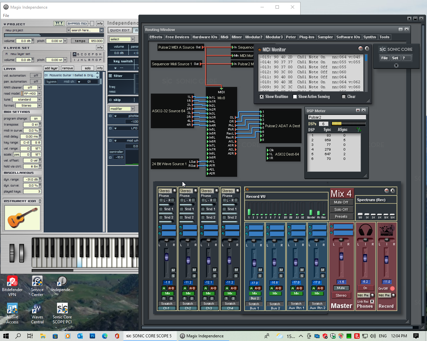Image resolution: width=427 pixels, height=341 pixels.
Task: Open the modifier dropdown
Action: [x=132, y=109]
